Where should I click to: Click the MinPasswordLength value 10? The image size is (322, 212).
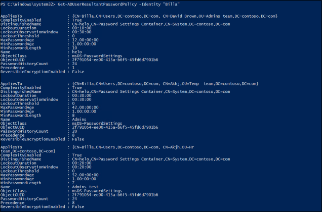click(74, 49)
